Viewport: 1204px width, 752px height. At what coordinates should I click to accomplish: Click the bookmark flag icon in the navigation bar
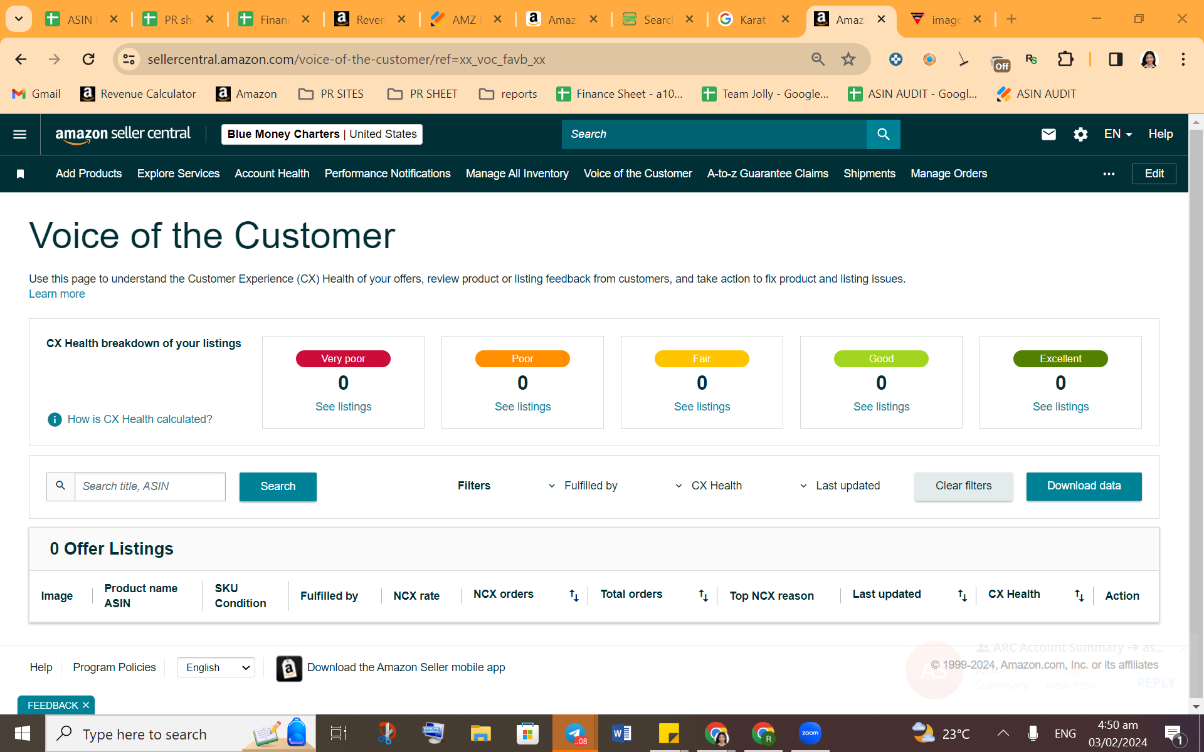[20, 174]
